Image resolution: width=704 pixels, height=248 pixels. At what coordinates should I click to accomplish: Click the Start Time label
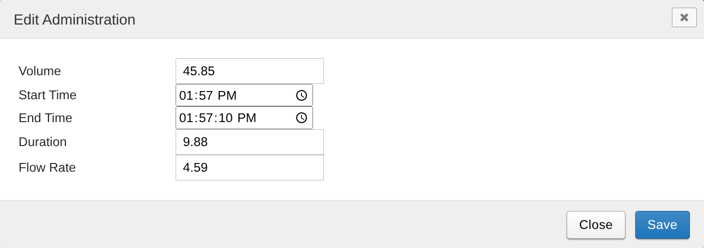tap(47, 95)
